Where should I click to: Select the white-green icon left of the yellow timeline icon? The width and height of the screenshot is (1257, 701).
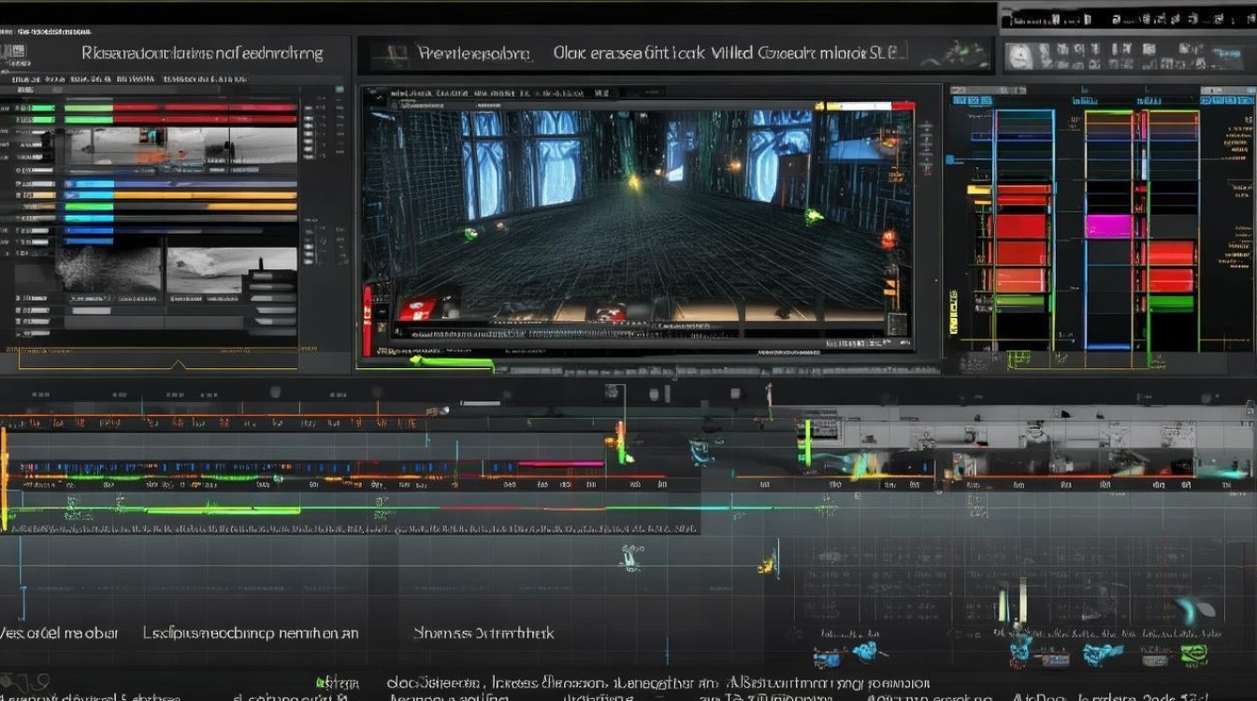630,559
